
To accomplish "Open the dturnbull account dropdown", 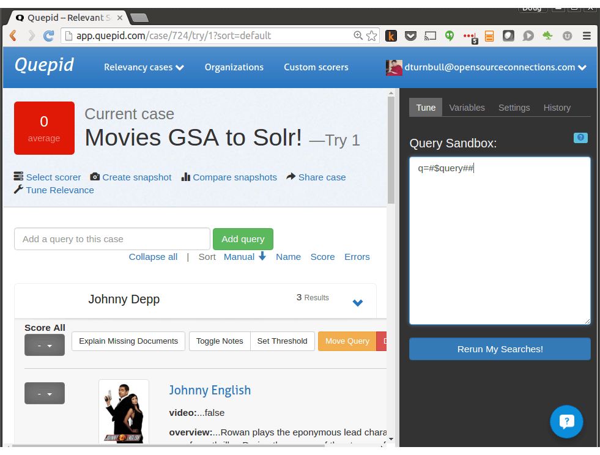I will (x=495, y=67).
